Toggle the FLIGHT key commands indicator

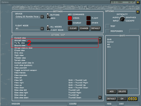89,18
